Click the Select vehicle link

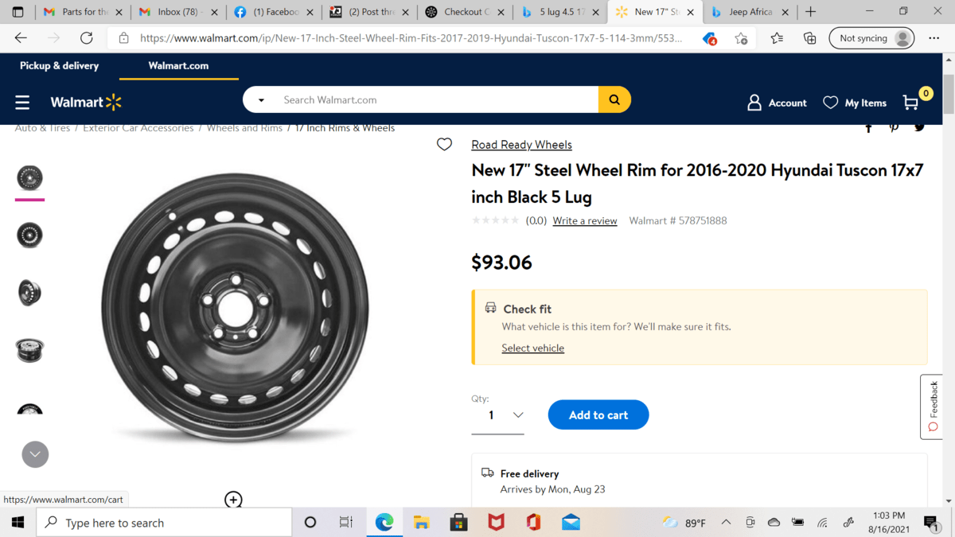coord(532,348)
